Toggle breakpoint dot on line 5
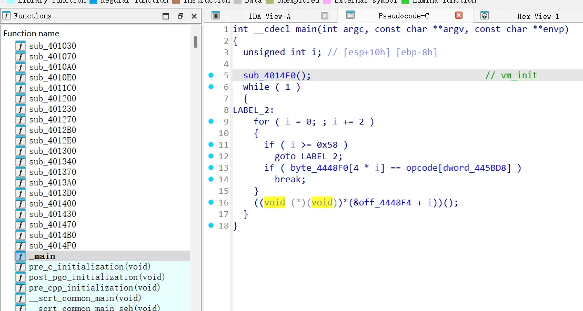Image resolution: width=583 pixels, height=311 pixels. coord(211,75)
